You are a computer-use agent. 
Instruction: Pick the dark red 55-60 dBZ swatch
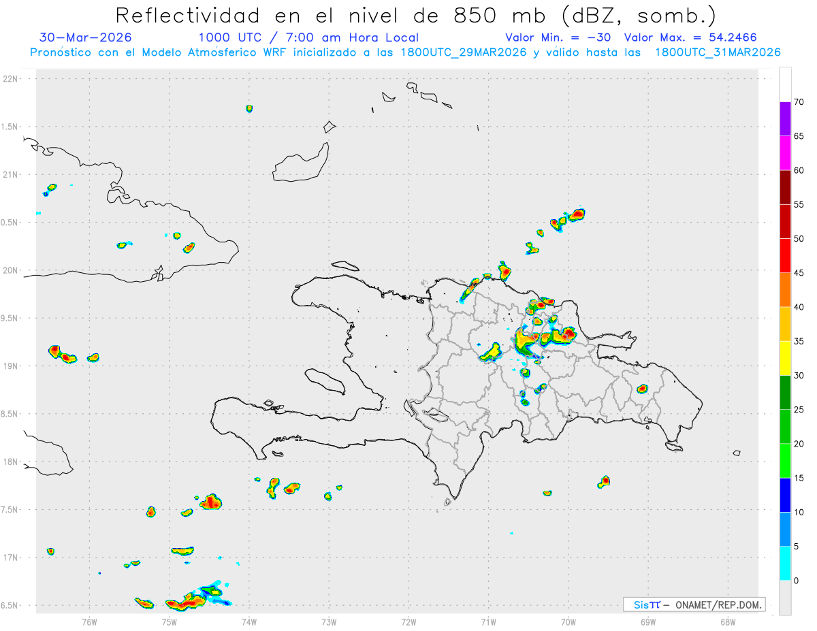point(785,187)
